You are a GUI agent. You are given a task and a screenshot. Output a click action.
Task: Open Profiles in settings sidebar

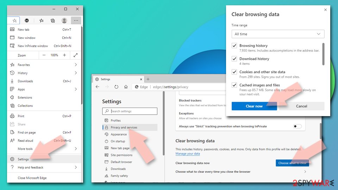130,120
